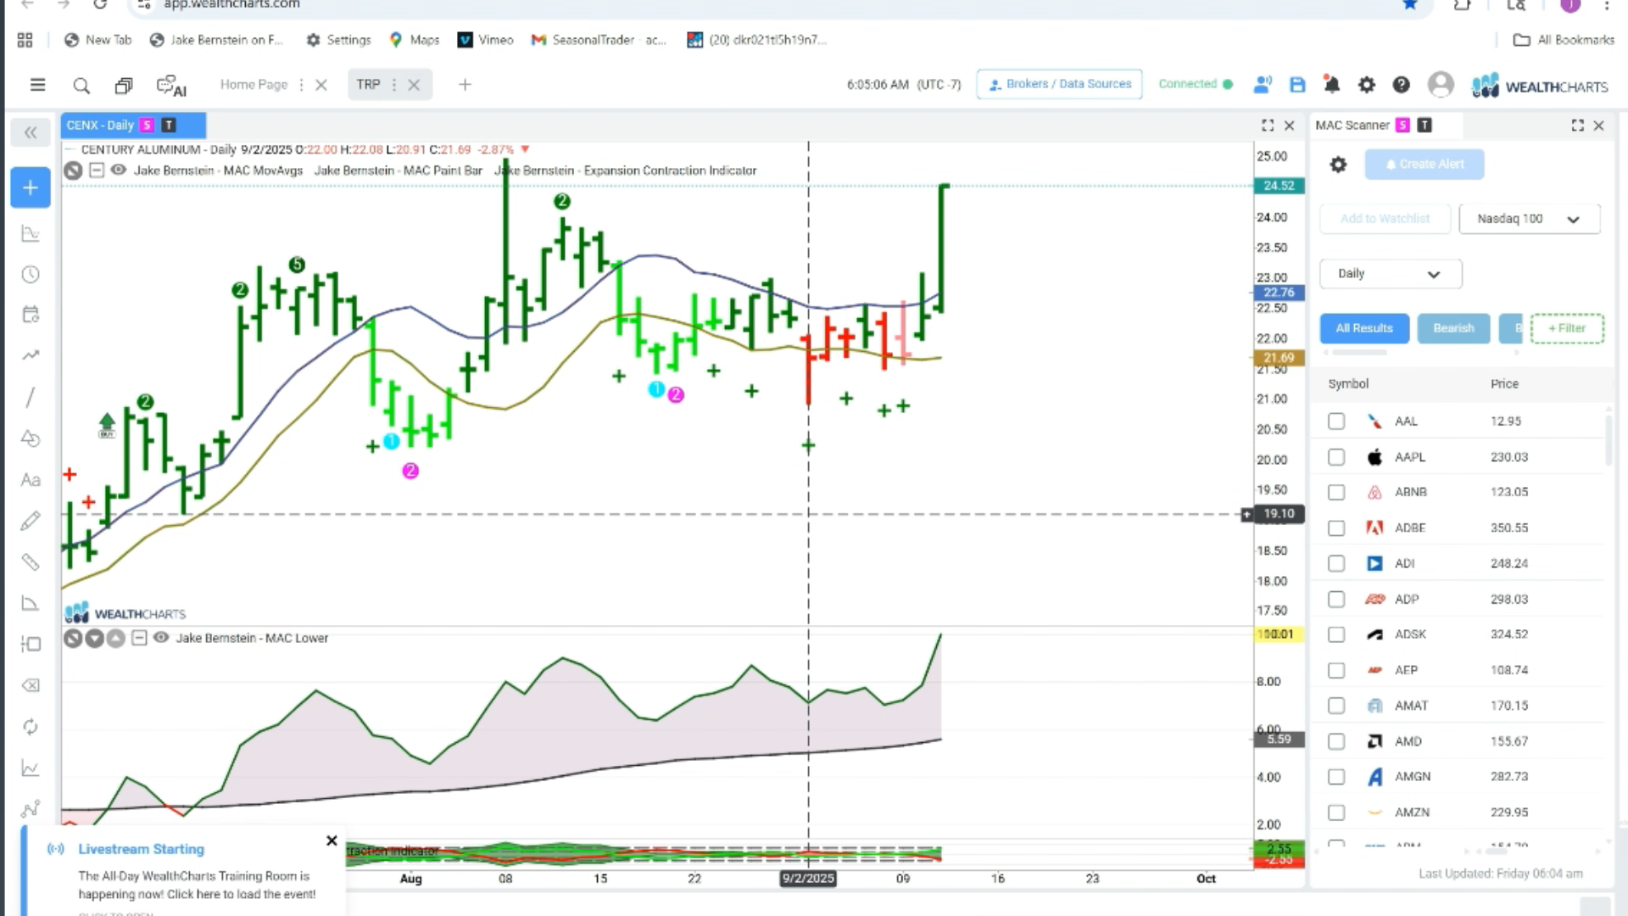Image resolution: width=1628 pixels, height=916 pixels.
Task: Tick the AAPL checkbox
Action: coord(1336,457)
